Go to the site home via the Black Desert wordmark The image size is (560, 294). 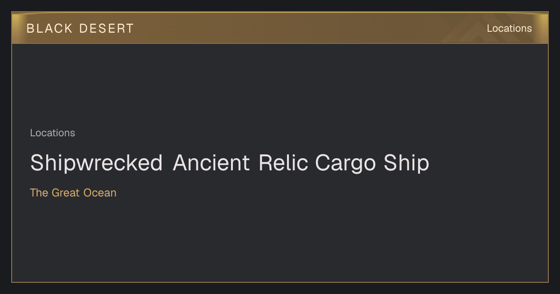click(80, 28)
